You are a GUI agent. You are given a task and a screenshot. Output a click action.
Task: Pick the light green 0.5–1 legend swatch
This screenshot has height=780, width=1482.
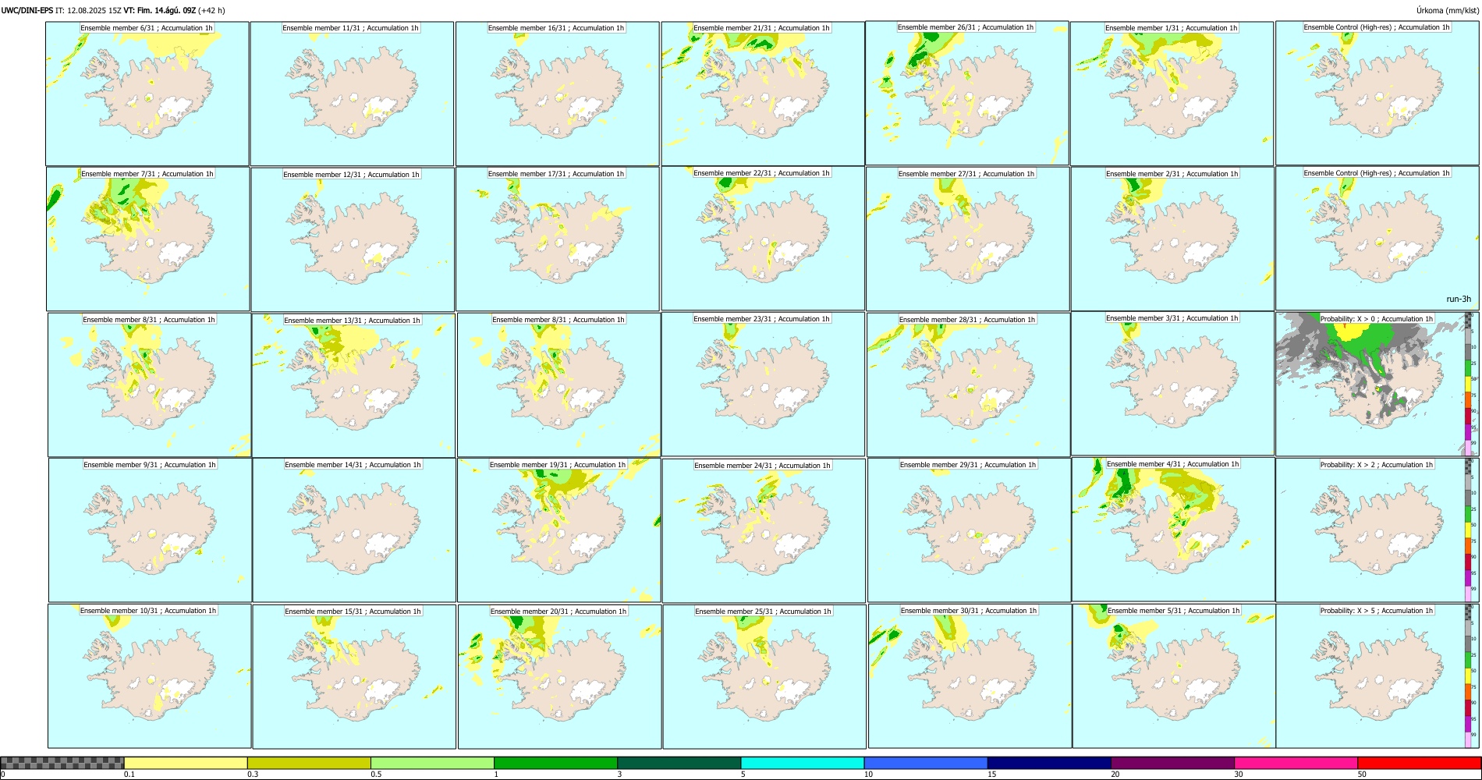point(432,763)
